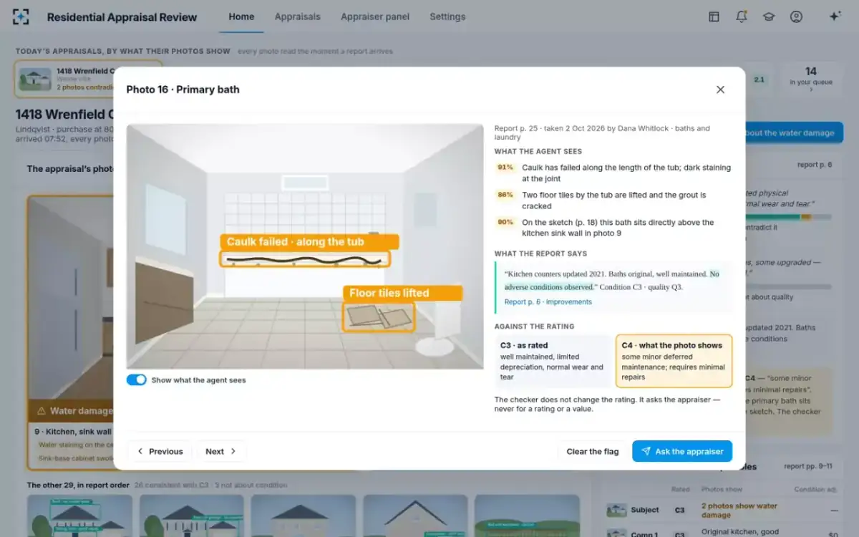The width and height of the screenshot is (859, 537).
Task: Open the fourth house thumbnail in report order
Action: tap(415, 516)
